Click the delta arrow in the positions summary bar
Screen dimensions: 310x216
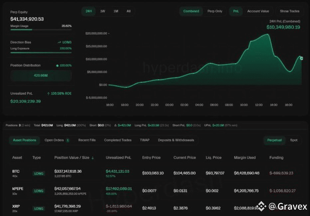coord(115,125)
